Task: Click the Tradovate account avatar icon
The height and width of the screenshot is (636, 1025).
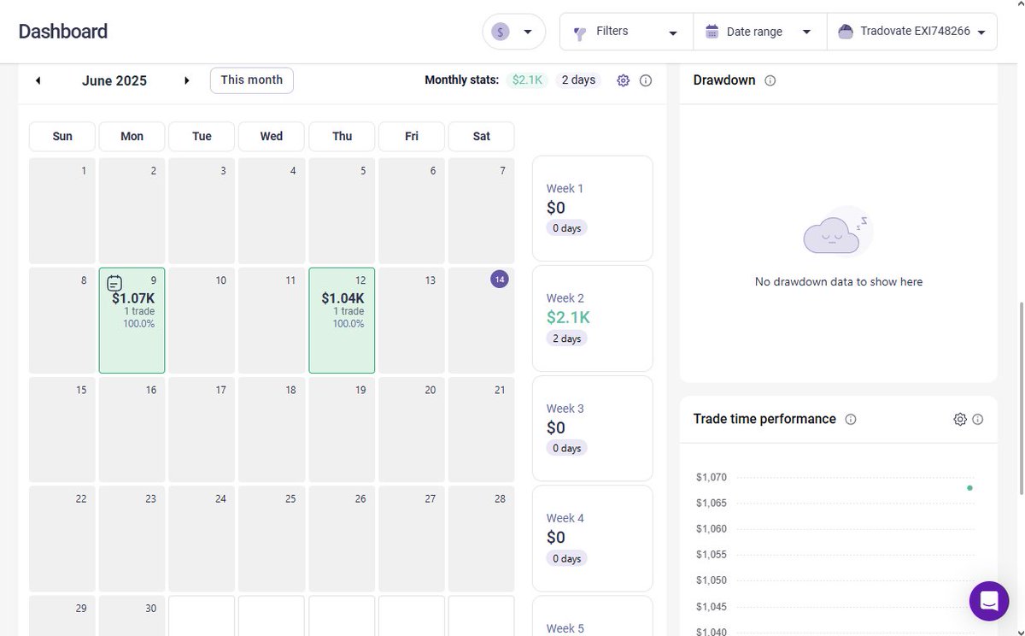Action: point(846,32)
